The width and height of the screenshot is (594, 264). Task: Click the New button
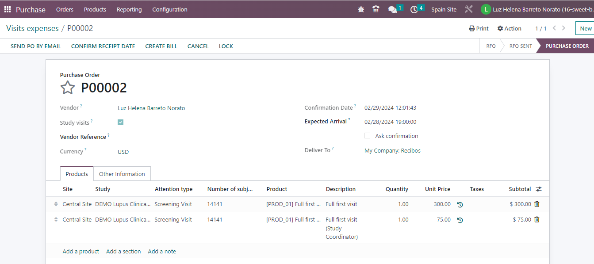tap(586, 28)
